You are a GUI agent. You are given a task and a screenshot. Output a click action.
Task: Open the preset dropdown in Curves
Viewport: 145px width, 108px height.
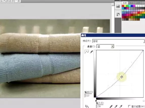[x=119, y=41]
